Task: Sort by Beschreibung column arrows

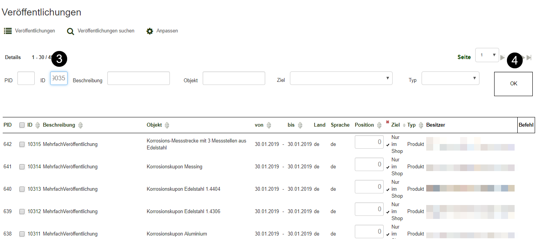Action: [x=80, y=125]
